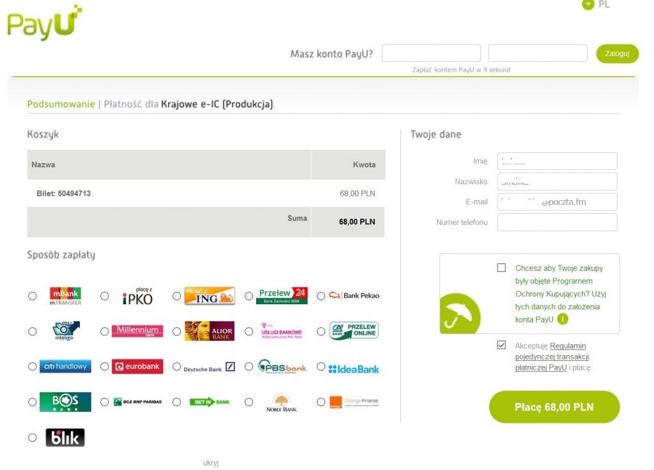Select the Przelew24 radio button
Image resolution: width=654 pixels, height=470 pixels.
click(x=248, y=296)
